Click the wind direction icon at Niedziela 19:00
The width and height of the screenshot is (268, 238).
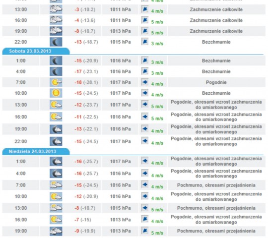point(145,231)
